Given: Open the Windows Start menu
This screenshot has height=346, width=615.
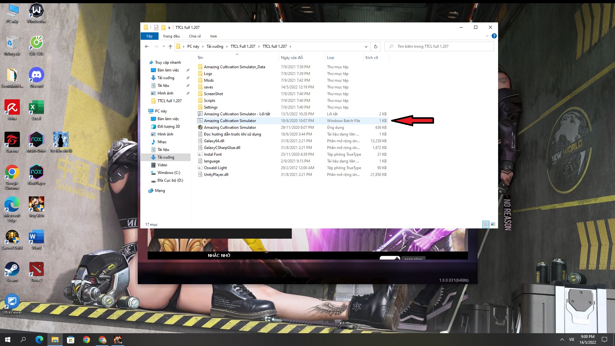Looking at the screenshot, I should (x=8, y=340).
